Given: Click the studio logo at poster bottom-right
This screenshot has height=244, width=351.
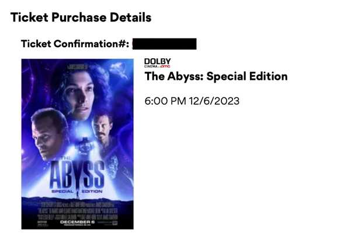Looking at the screenshot, I should (115, 223).
